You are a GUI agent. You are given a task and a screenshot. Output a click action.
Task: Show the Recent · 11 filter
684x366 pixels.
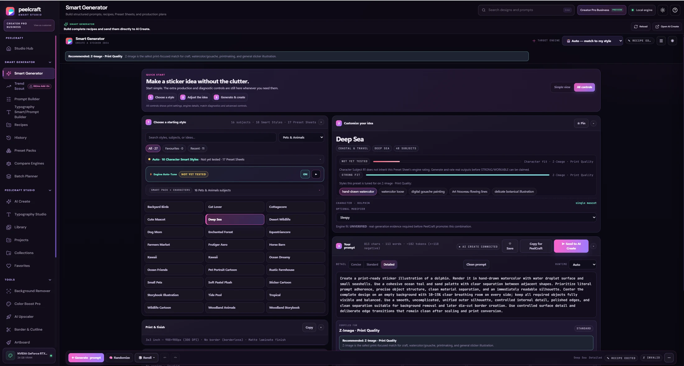pyautogui.click(x=197, y=149)
